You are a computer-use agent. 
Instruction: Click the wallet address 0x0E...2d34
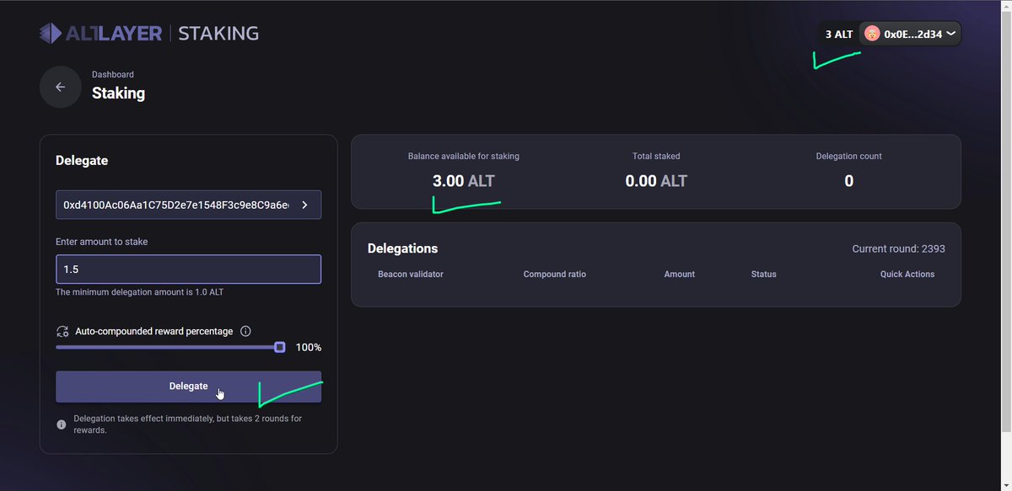tap(912, 35)
